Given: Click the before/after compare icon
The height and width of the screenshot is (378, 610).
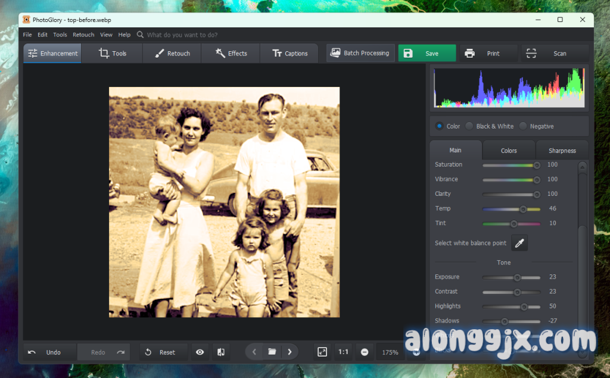Looking at the screenshot, I should (221, 352).
